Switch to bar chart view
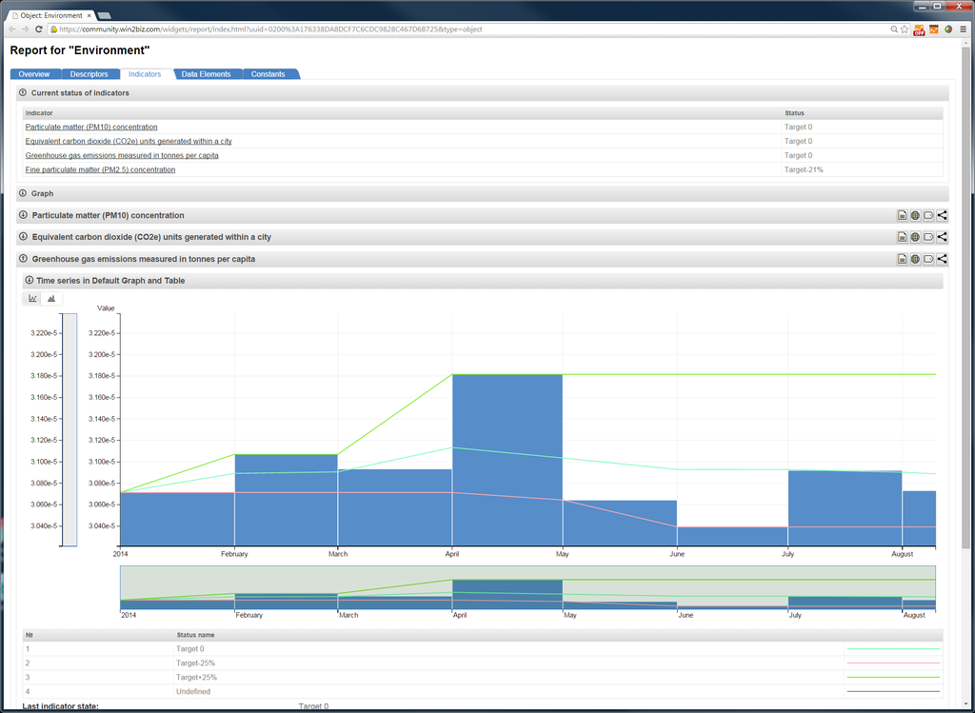 (x=51, y=298)
